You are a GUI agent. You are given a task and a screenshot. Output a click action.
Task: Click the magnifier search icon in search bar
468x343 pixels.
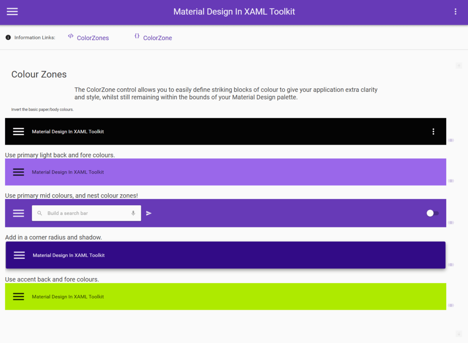click(40, 213)
